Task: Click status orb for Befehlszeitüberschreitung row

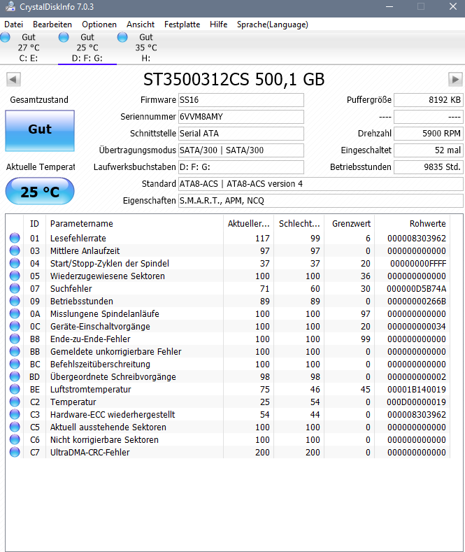Action: coord(15,364)
